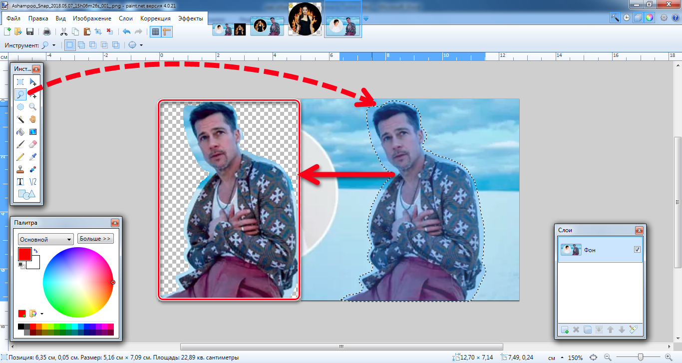Image resolution: width=682 pixels, height=363 pixels.
Task: Select the Pencil tool
Action: [x=20, y=157]
